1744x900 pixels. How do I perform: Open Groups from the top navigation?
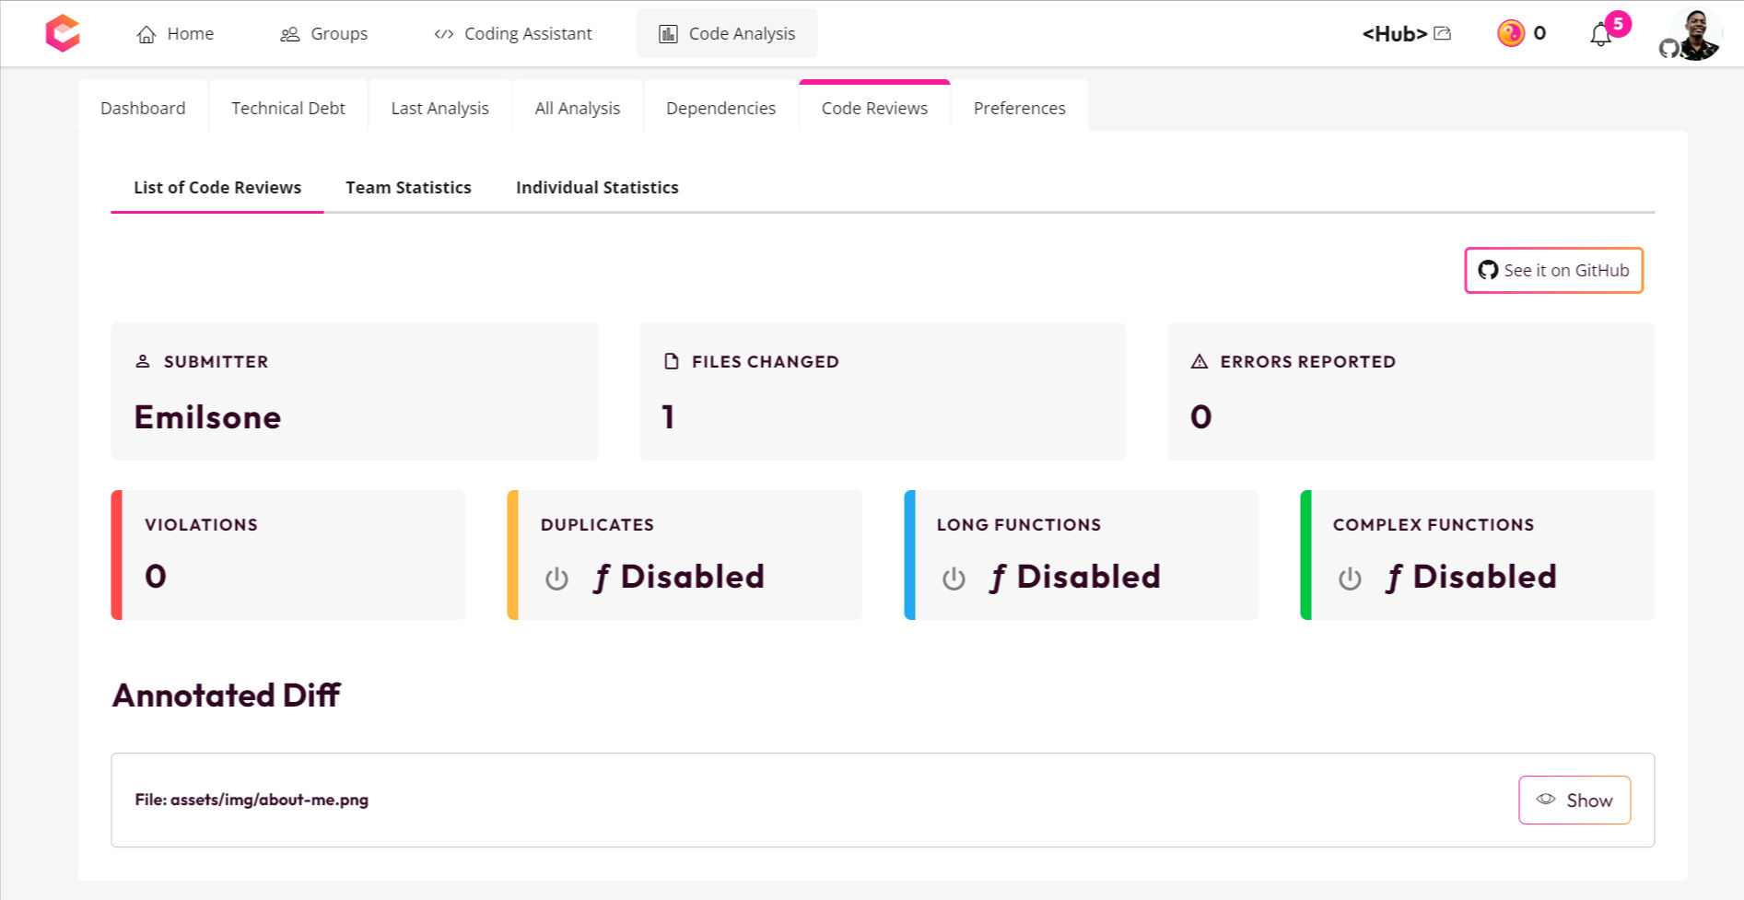[x=323, y=34]
